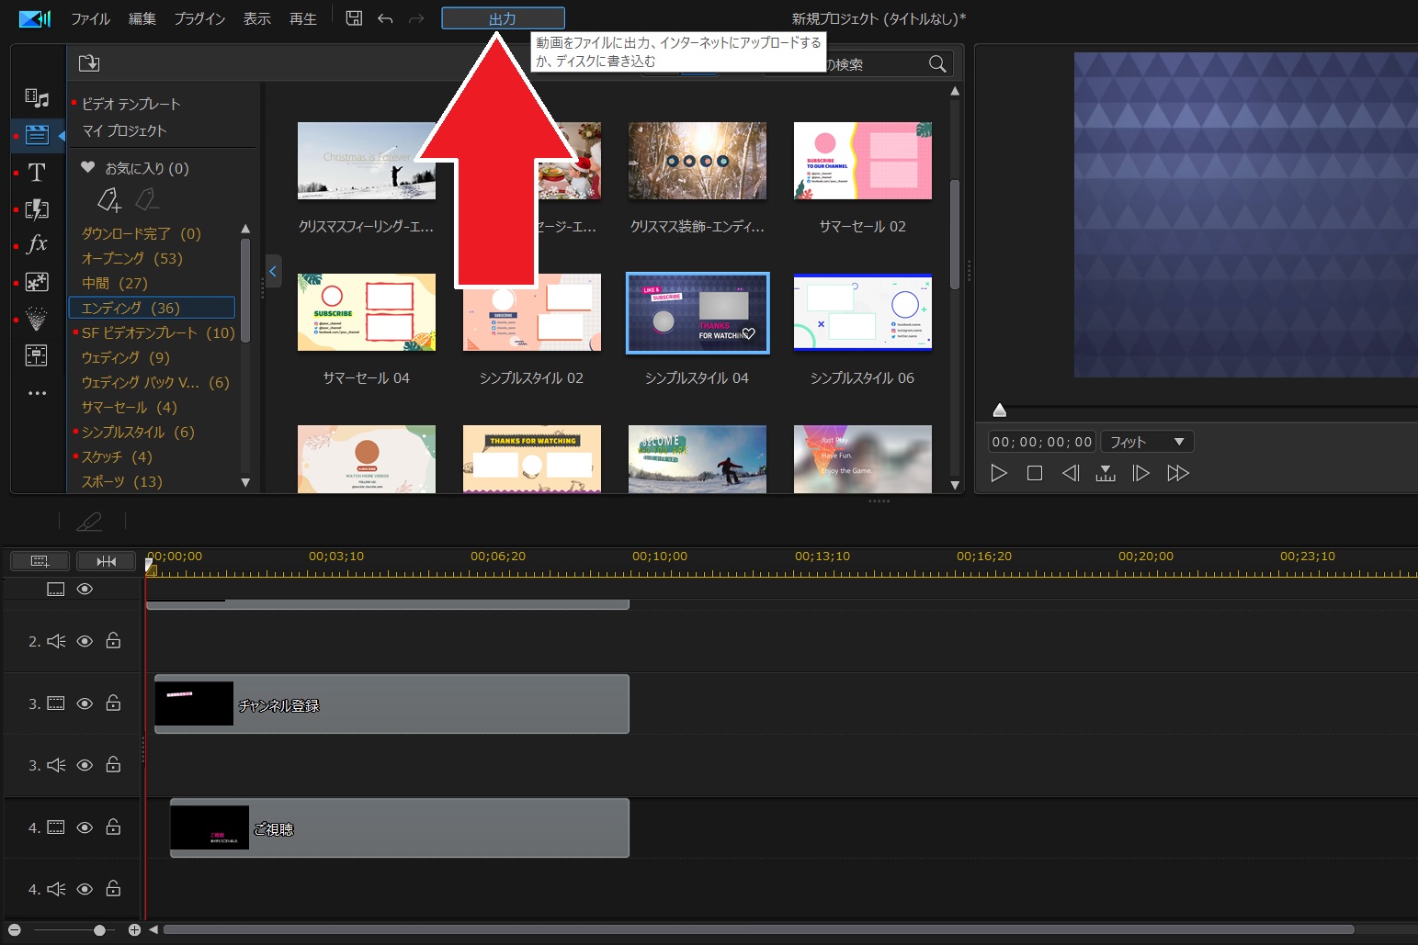Add a new tag with the tag-plus icon
The image size is (1418, 945).
109,199
